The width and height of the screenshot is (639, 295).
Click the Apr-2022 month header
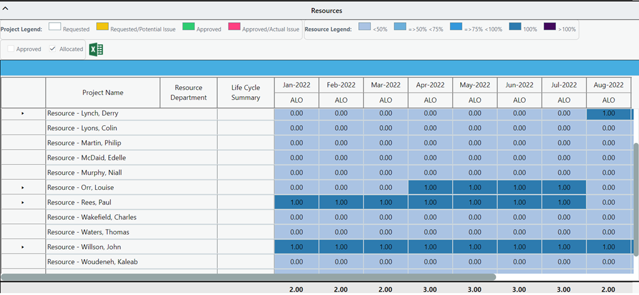431,85
